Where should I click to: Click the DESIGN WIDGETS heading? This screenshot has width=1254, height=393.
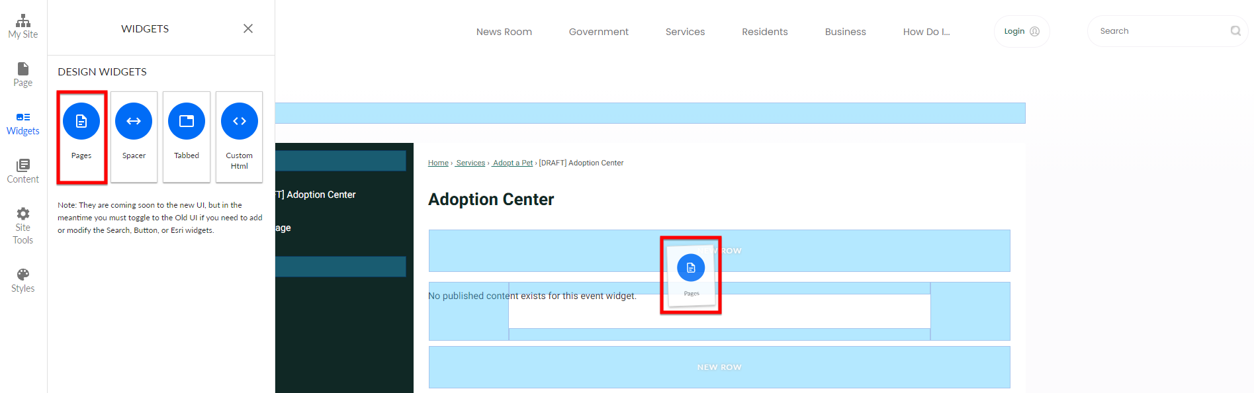click(102, 71)
